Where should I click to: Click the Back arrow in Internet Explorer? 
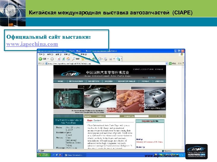(x=40, y=59)
